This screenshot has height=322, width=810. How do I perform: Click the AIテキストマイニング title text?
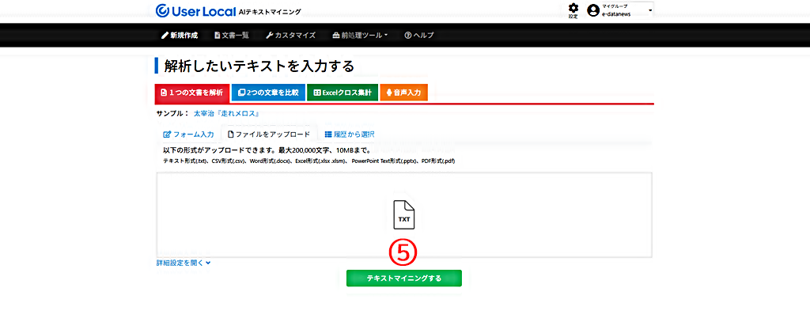pos(270,11)
